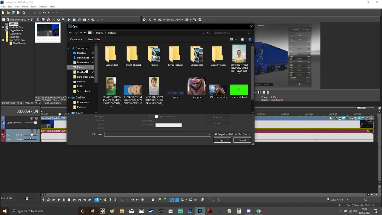Click the Lock Event padlock icon
382x215 pixels.
point(153,200)
